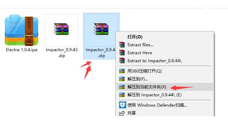The width and height of the screenshot is (228, 124).
Task: Click the highlighted Impactor_0.9.44 zip archive icon
Action: coord(101,29)
